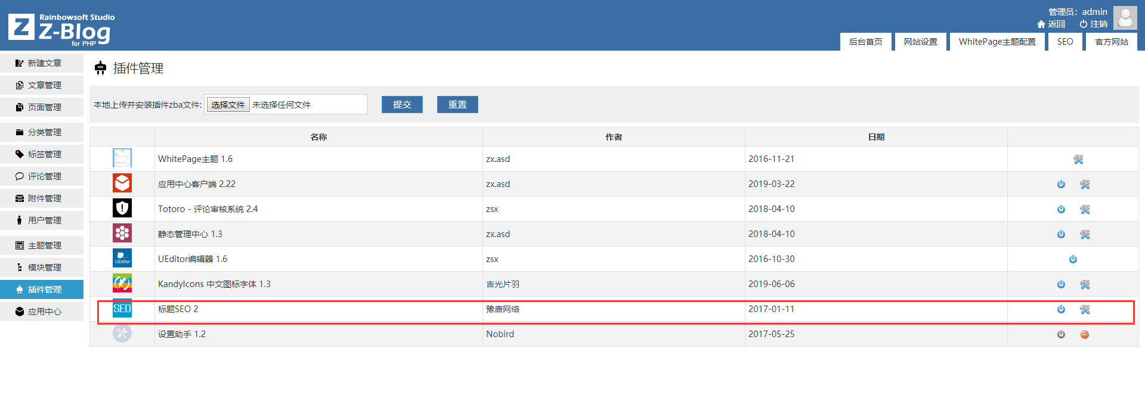Screen dimensions: 1145x405
Task: Click the 日期 column header
Action: click(x=876, y=137)
